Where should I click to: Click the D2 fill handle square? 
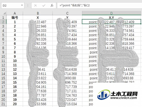coord(141,24)
